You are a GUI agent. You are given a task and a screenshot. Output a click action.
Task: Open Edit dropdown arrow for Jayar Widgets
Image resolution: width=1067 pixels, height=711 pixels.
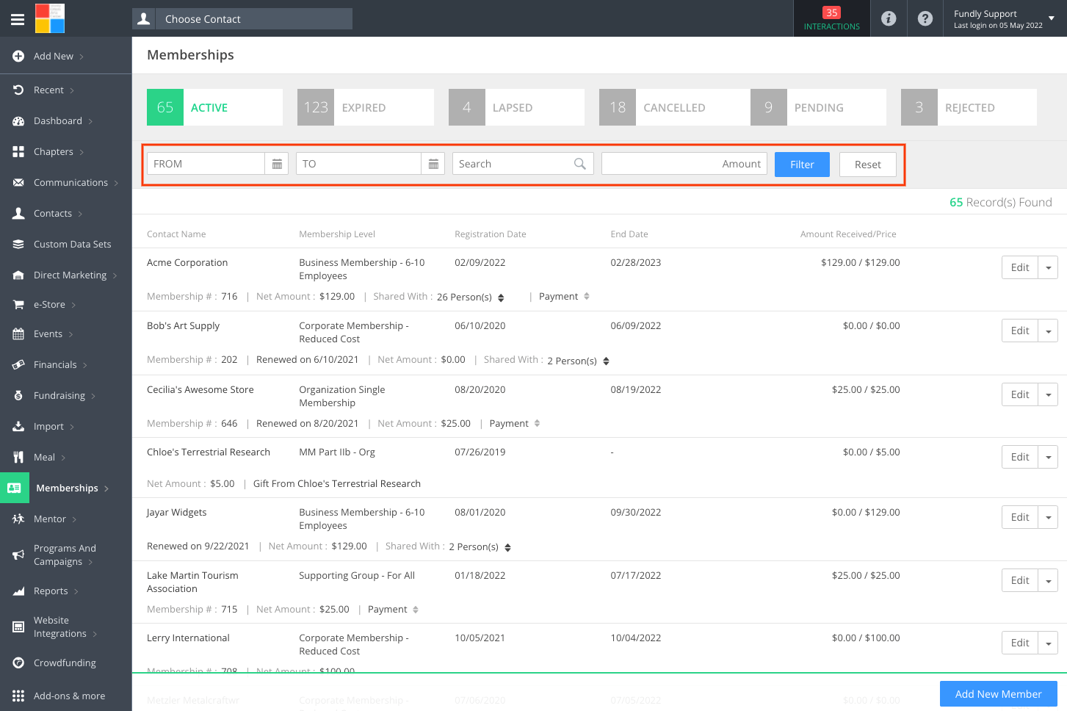click(1048, 517)
